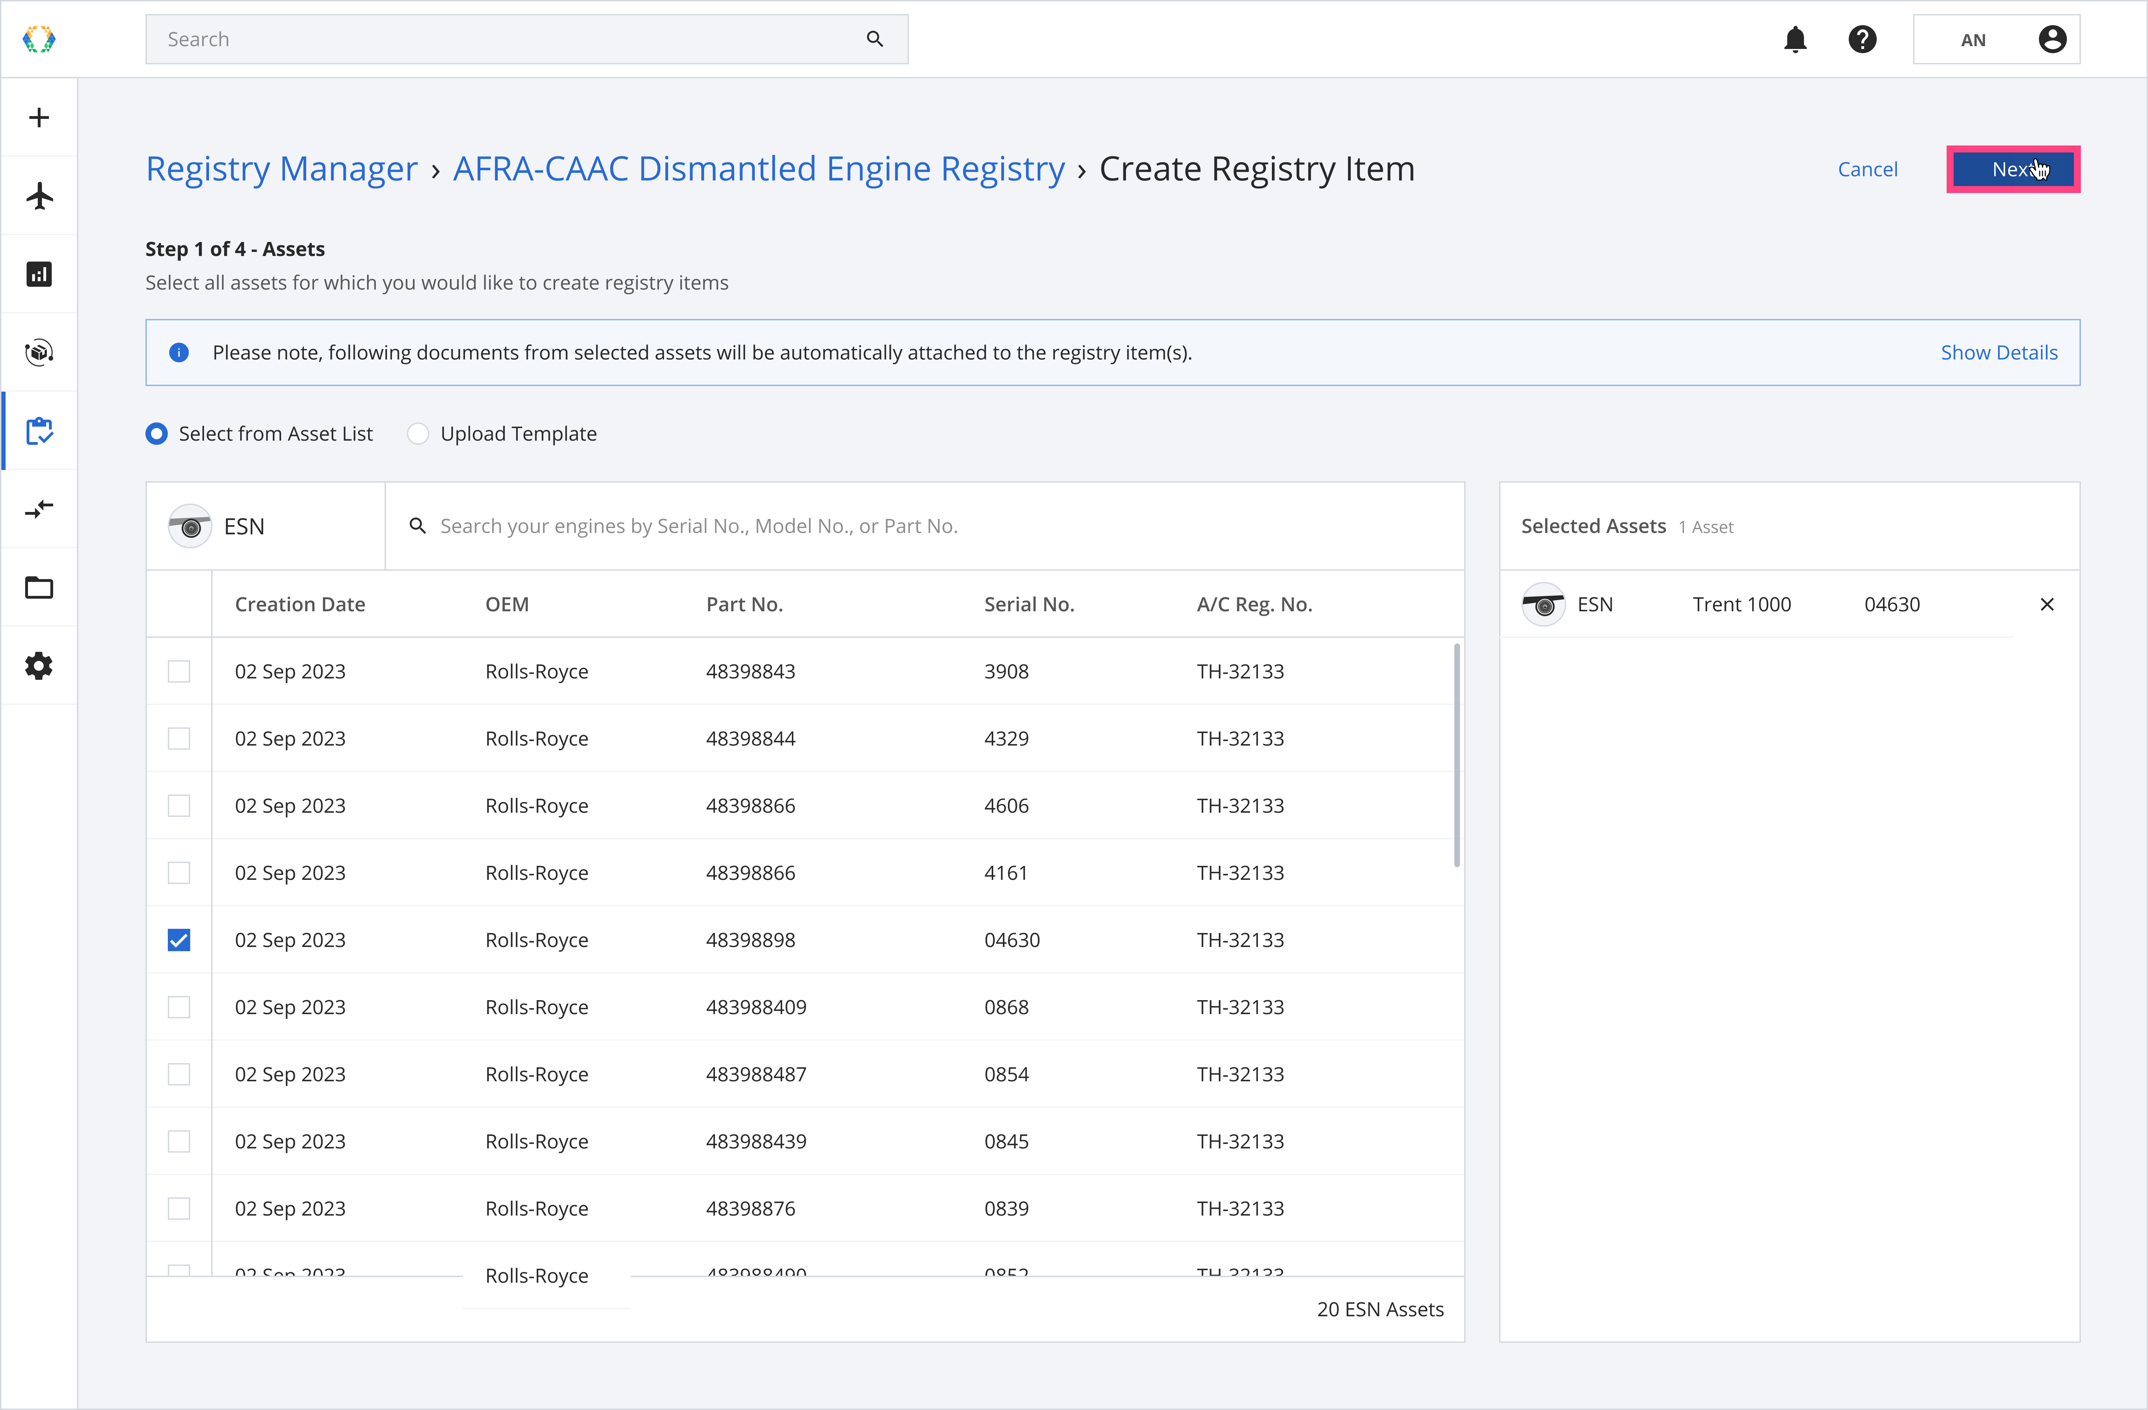2148x1410 pixels.
Task: Open the Registry Manager clipboard icon
Action: click(39, 430)
